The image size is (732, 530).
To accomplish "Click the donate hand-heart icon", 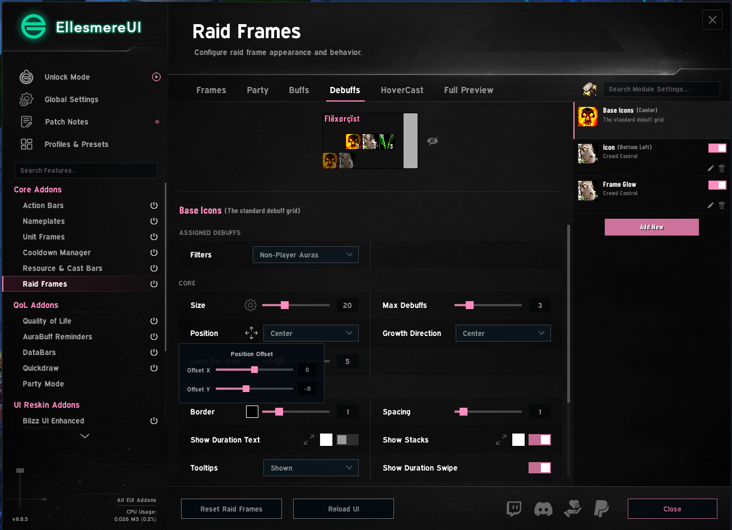I will tap(572, 509).
